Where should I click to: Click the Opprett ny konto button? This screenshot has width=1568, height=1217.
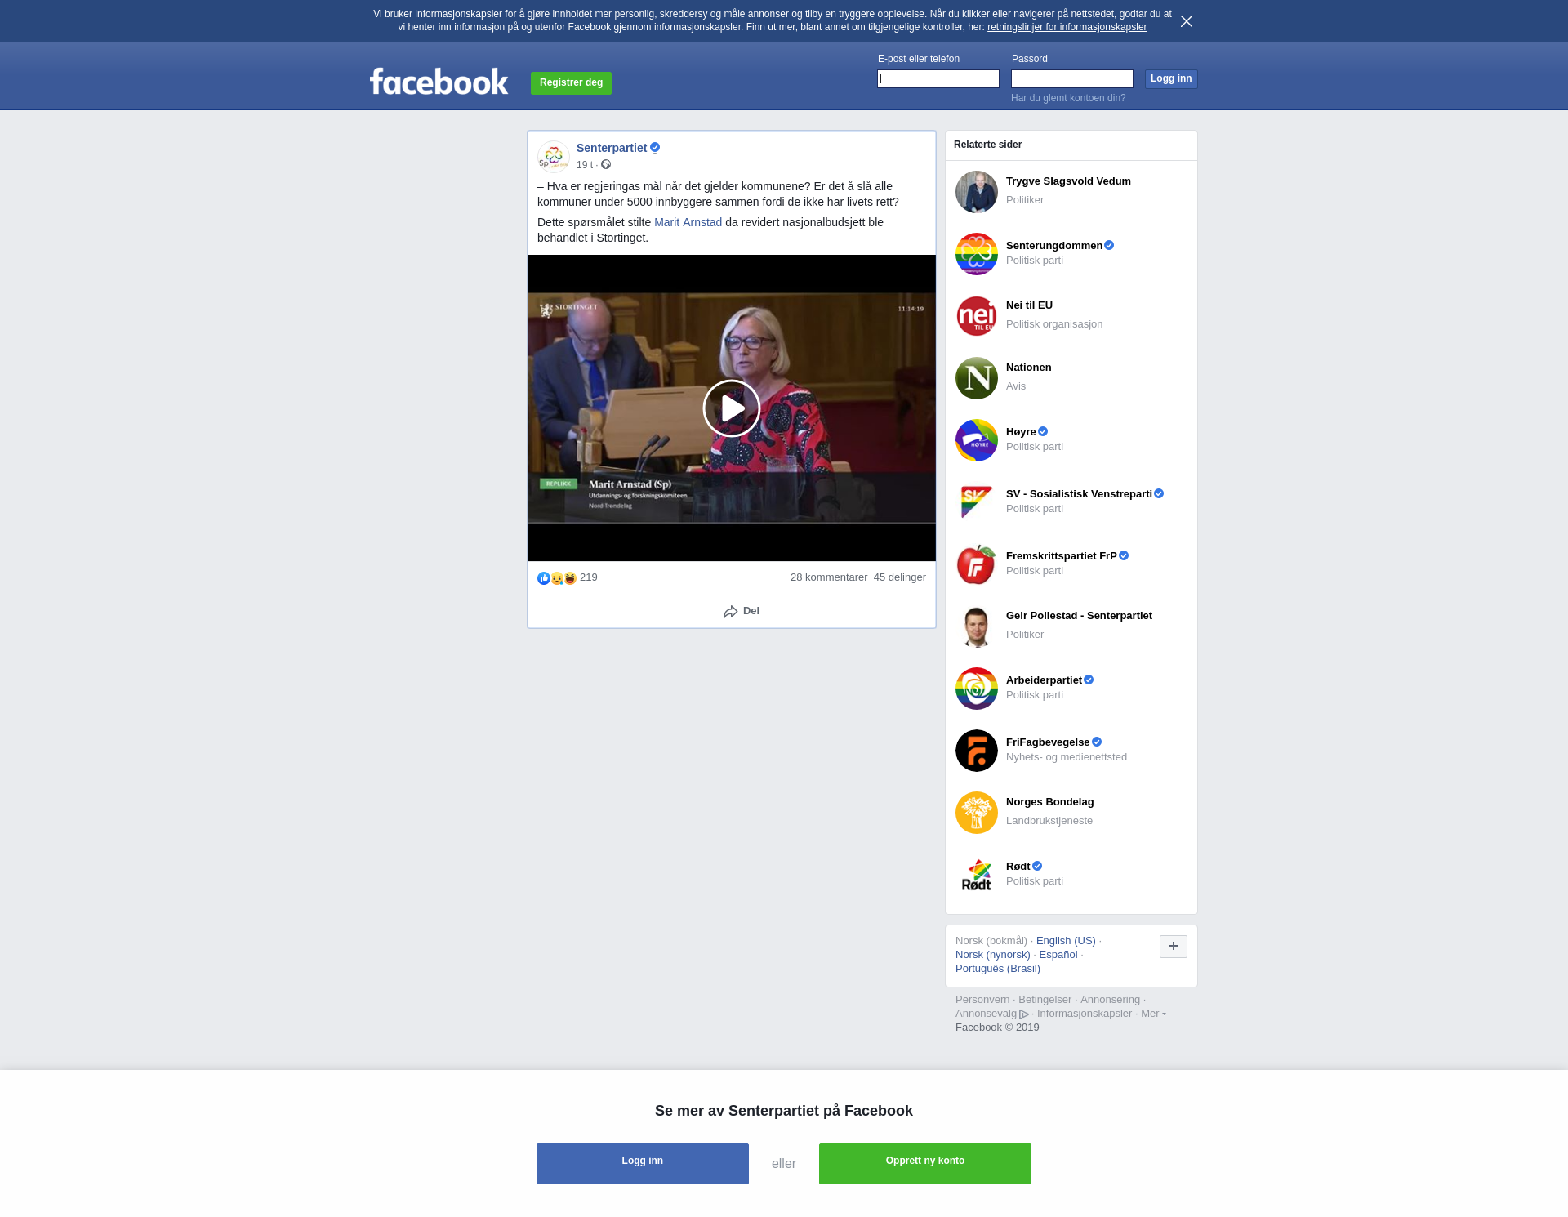pos(925,1164)
